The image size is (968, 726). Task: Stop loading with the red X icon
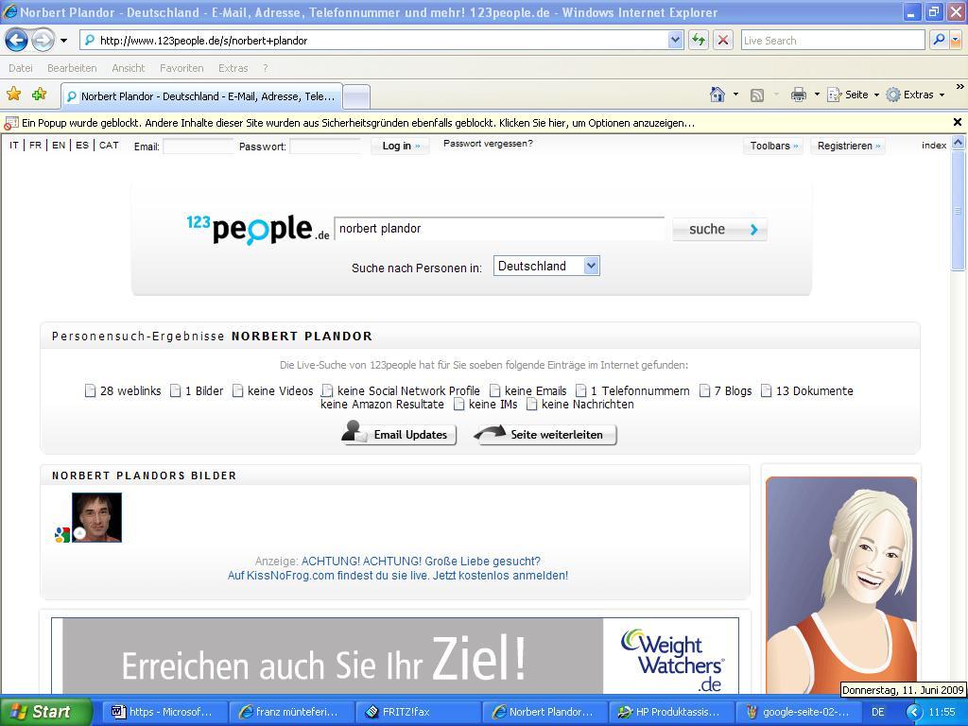[x=723, y=41]
